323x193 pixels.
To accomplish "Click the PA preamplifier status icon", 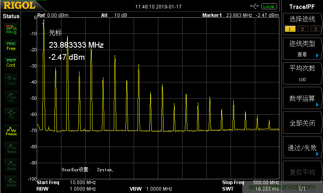I will [11, 114].
